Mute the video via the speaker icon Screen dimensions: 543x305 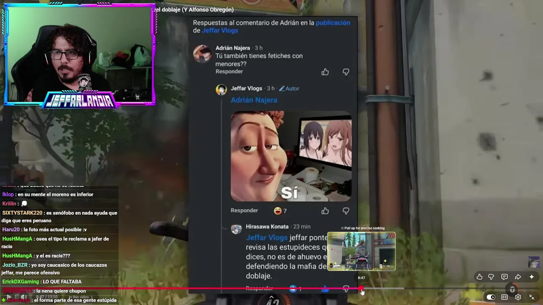[23, 297]
